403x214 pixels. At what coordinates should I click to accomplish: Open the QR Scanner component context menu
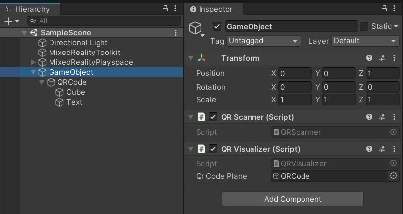coord(394,117)
